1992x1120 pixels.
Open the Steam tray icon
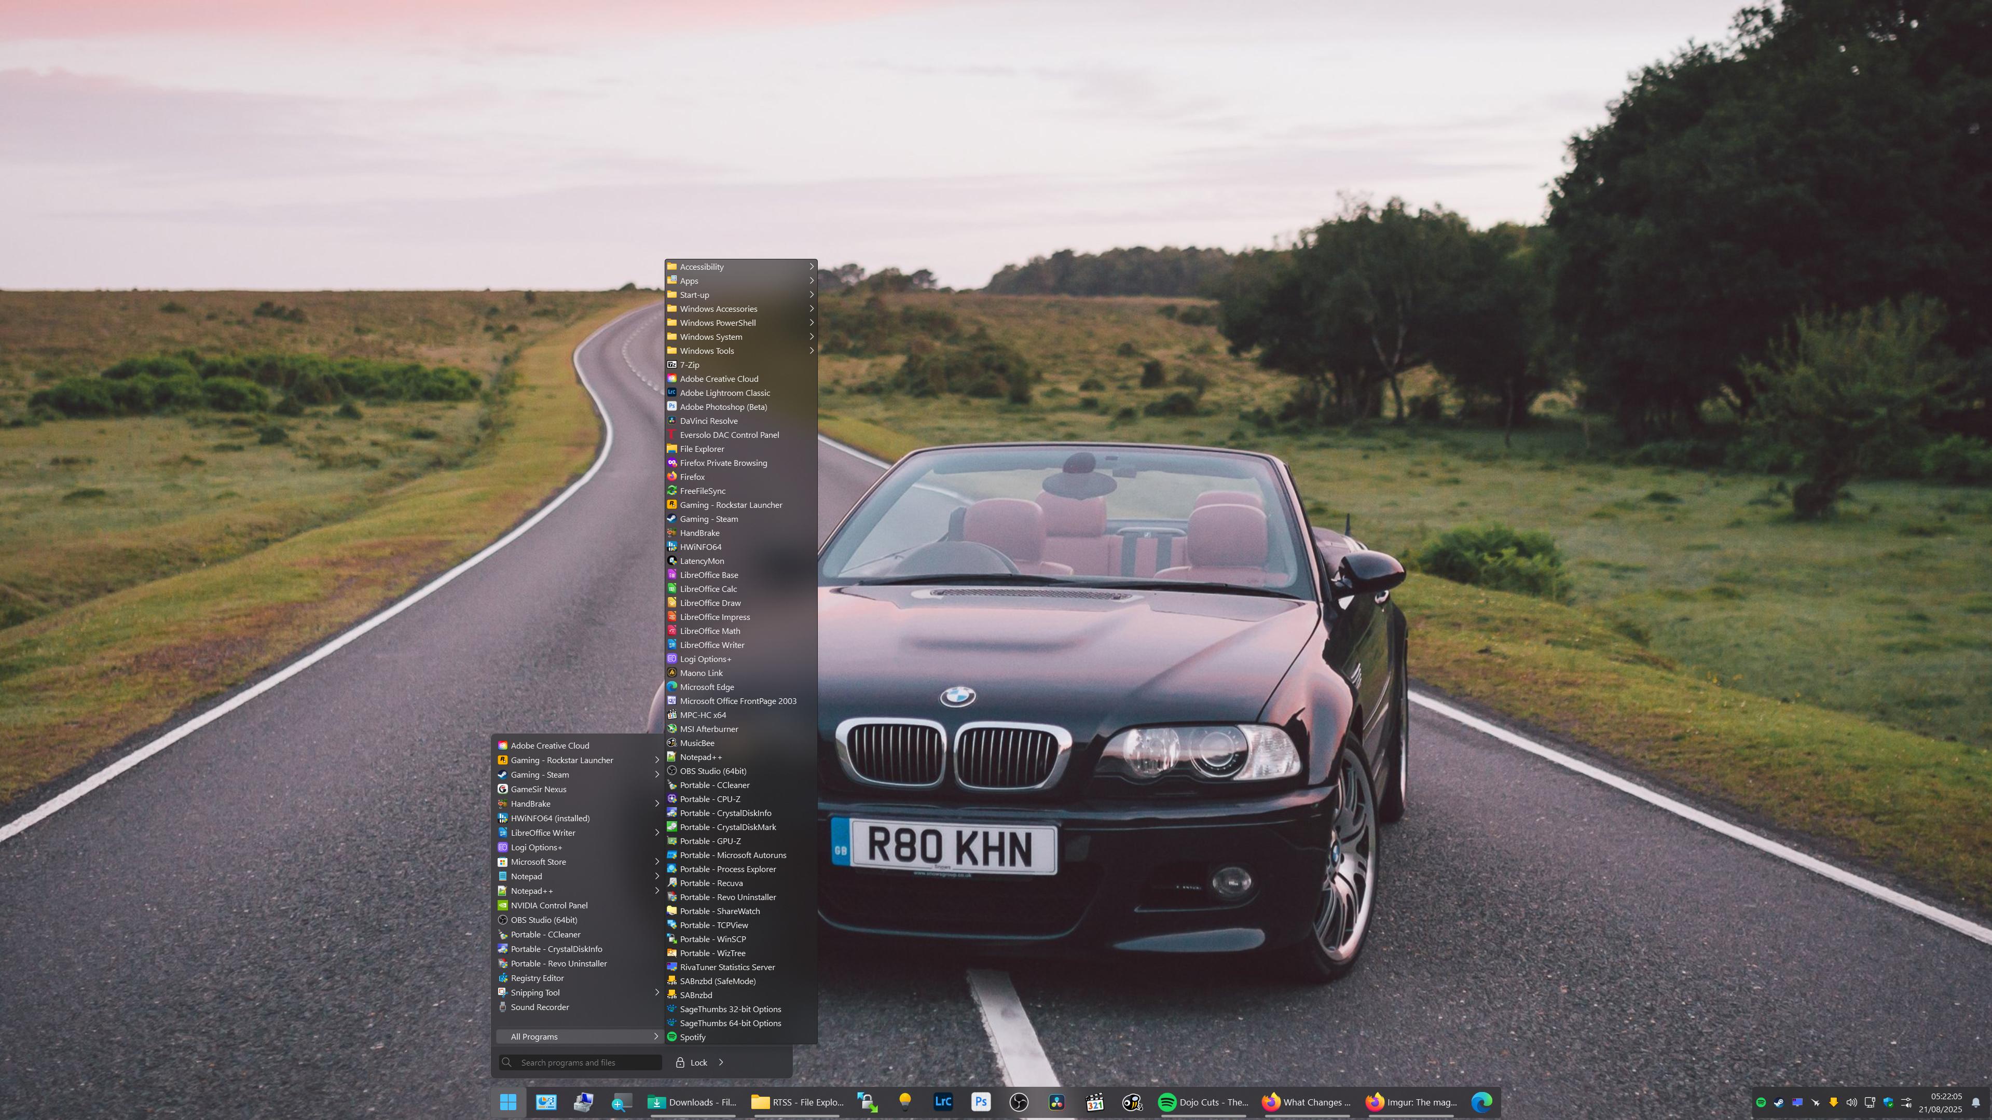[x=1779, y=1102]
